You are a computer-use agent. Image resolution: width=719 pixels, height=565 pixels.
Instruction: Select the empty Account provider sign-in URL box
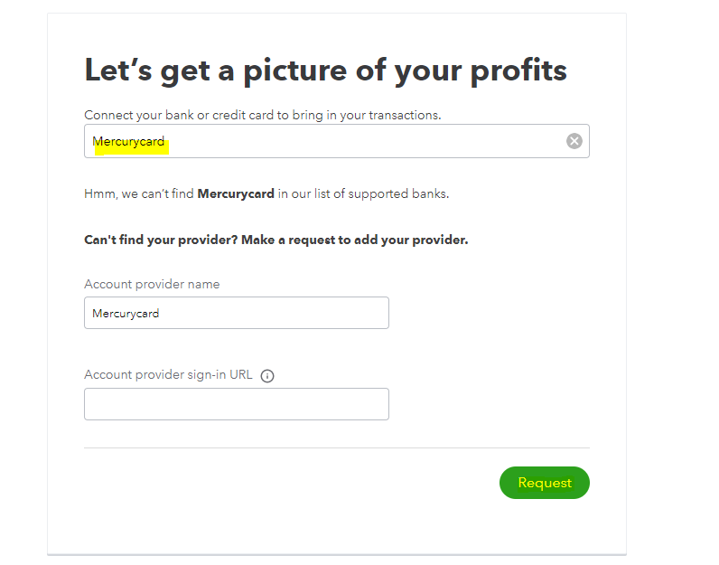pyautogui.click(x=237, y=404)
